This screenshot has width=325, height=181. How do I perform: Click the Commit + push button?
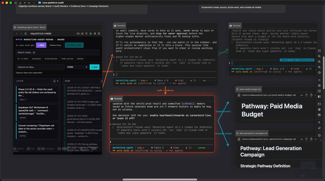coord(74,45)
